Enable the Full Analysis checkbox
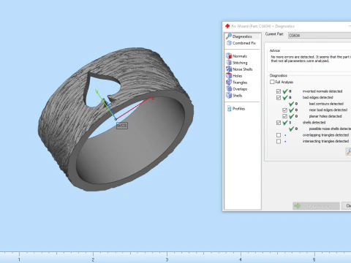351x263 pixels. click(272, 82)
